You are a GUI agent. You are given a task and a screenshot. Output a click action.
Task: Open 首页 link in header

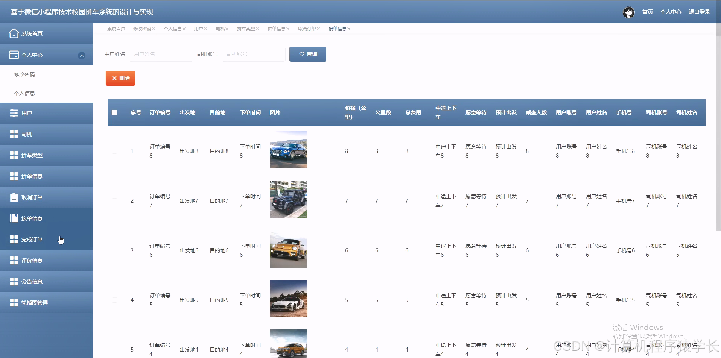point(647,12)
